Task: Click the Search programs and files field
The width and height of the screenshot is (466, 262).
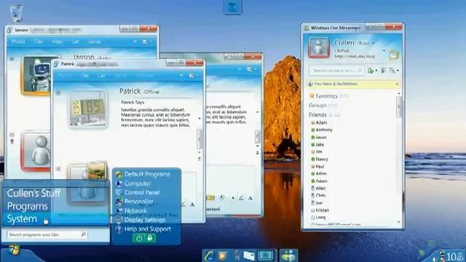Action: pyautogui.click(x=47, y=234)
